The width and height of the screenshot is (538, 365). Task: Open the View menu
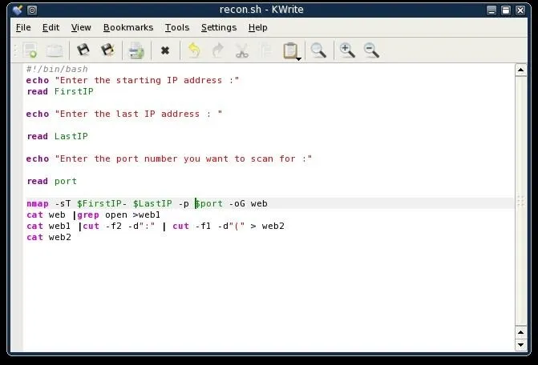(81, 27)
